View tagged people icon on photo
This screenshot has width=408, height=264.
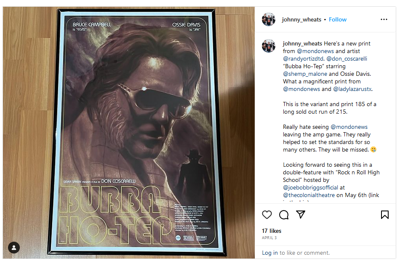[14, 248]
